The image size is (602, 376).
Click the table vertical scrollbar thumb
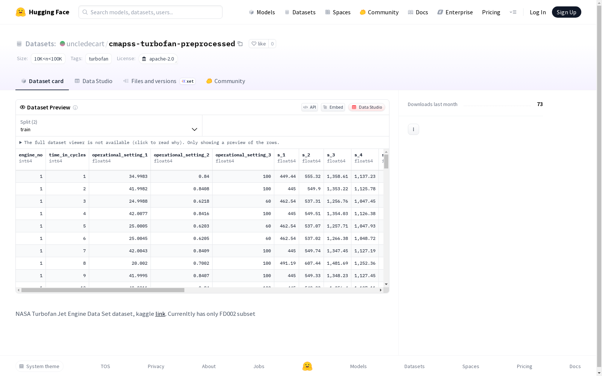(386, 161)
